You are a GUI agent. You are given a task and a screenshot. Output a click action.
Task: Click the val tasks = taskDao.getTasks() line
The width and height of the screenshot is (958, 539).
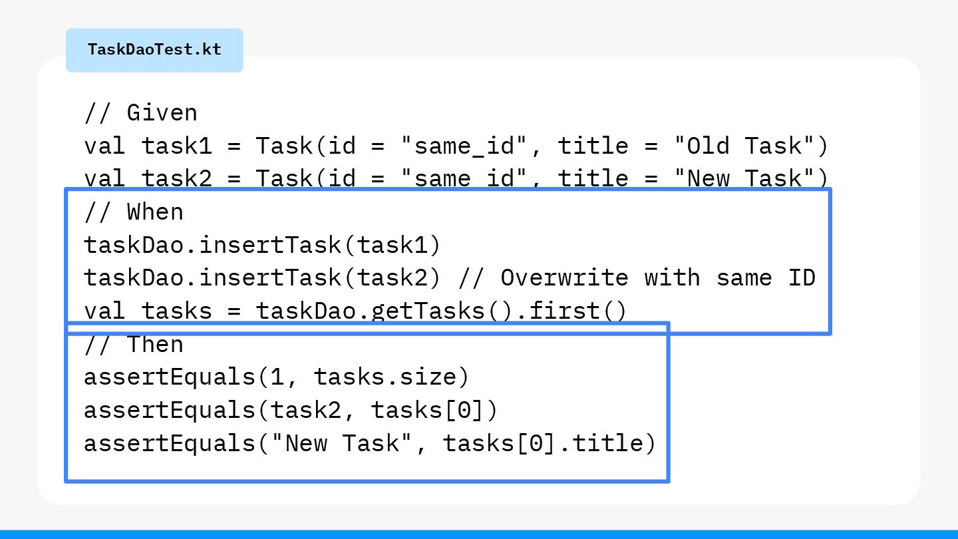pyautogui.click(x=355, y=311)
